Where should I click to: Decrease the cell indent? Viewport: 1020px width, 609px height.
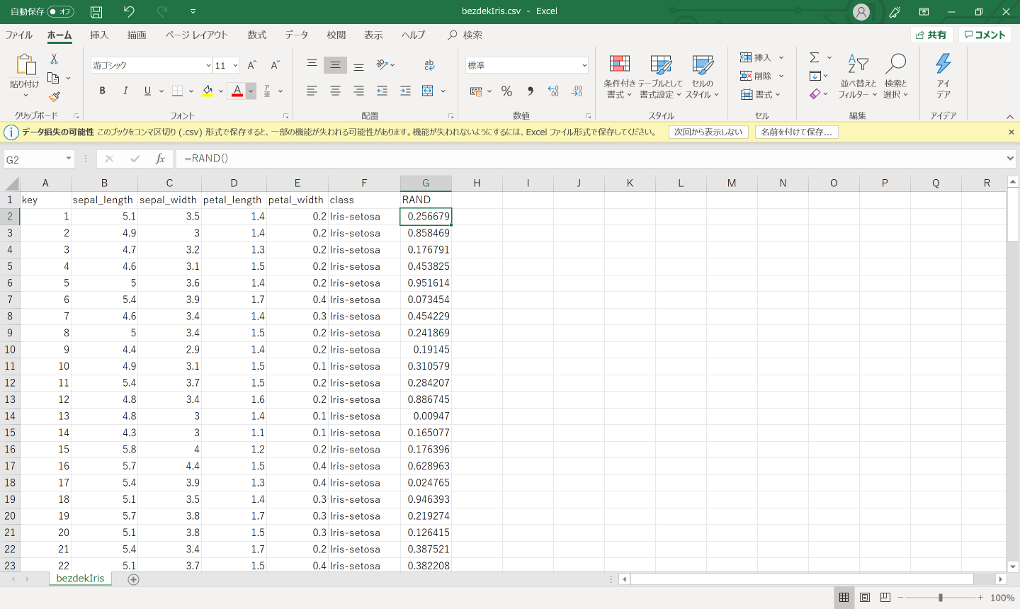pyautogui.click(x=382, y=91)
